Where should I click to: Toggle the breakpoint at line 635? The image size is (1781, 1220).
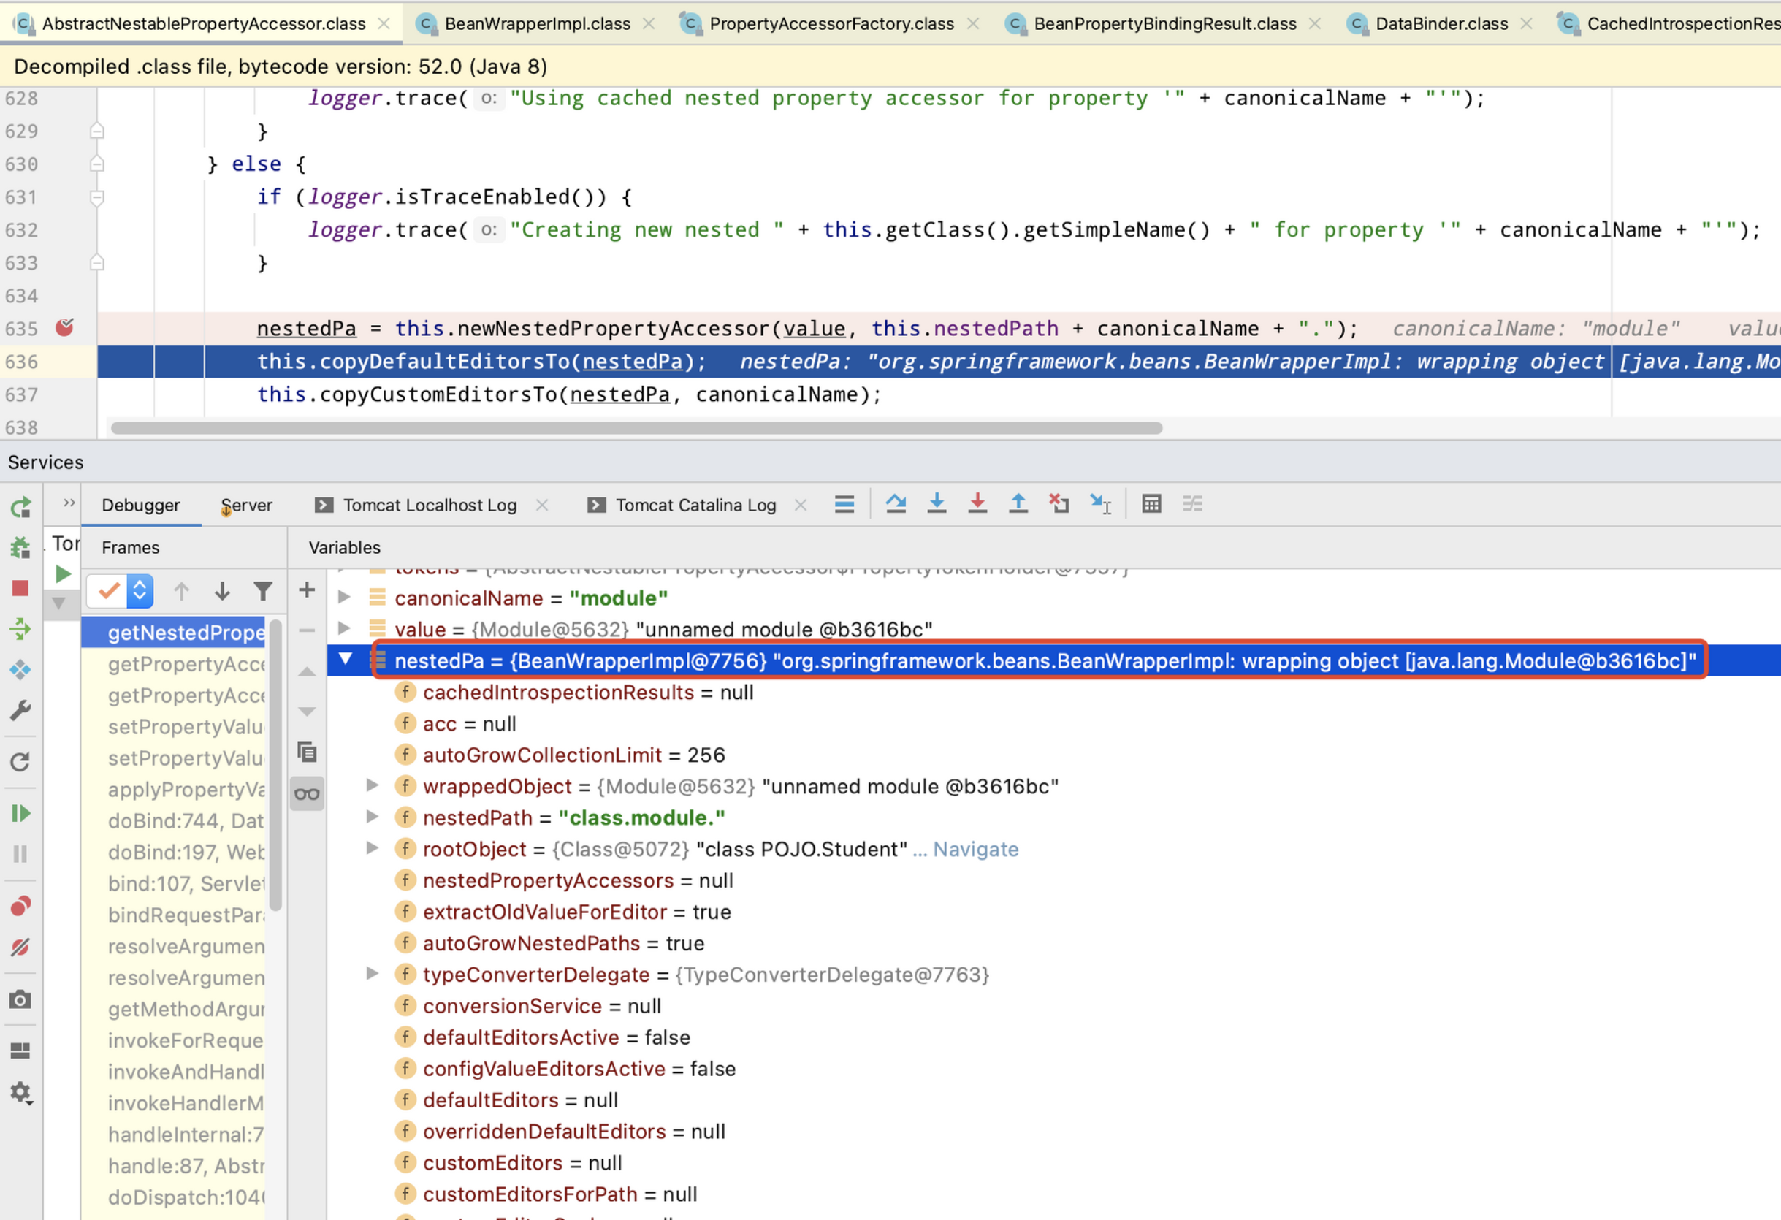pyautogui.click(x=64, y=328)
